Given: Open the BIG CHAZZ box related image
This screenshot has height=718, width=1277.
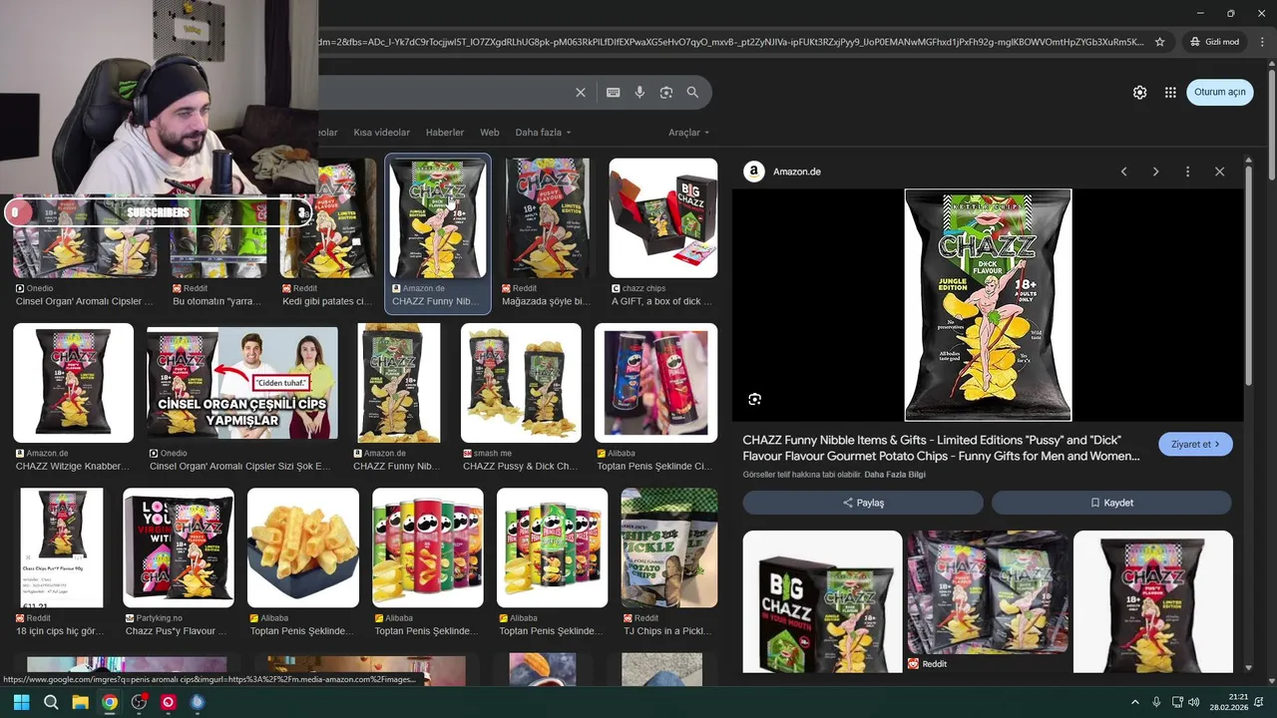Looking at the screenshot, I should [822, 601].
